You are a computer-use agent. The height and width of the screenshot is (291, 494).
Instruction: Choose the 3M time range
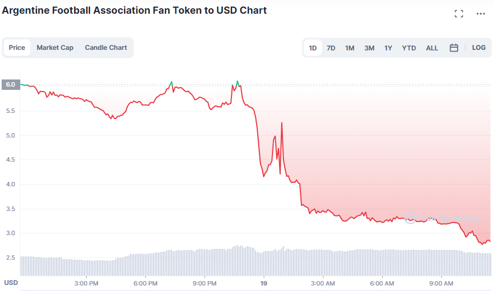(x=370, y=48)
